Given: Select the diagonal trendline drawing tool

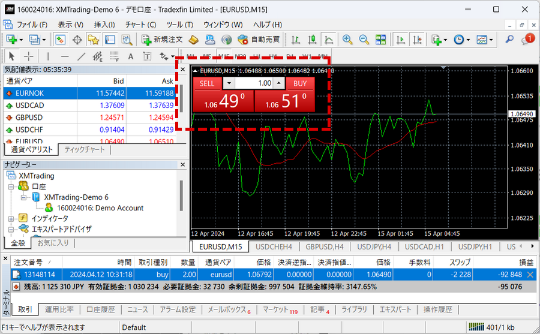Looking at the screenshot, I should [x=81, y=56].
